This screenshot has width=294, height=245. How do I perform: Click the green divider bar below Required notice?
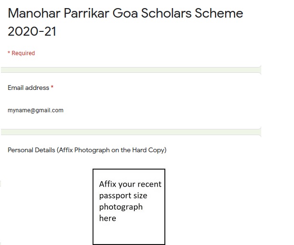(x=131, y=70)
